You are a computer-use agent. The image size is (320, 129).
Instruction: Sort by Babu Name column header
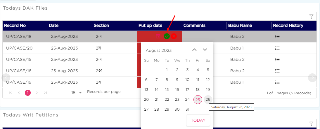point(240,26)
